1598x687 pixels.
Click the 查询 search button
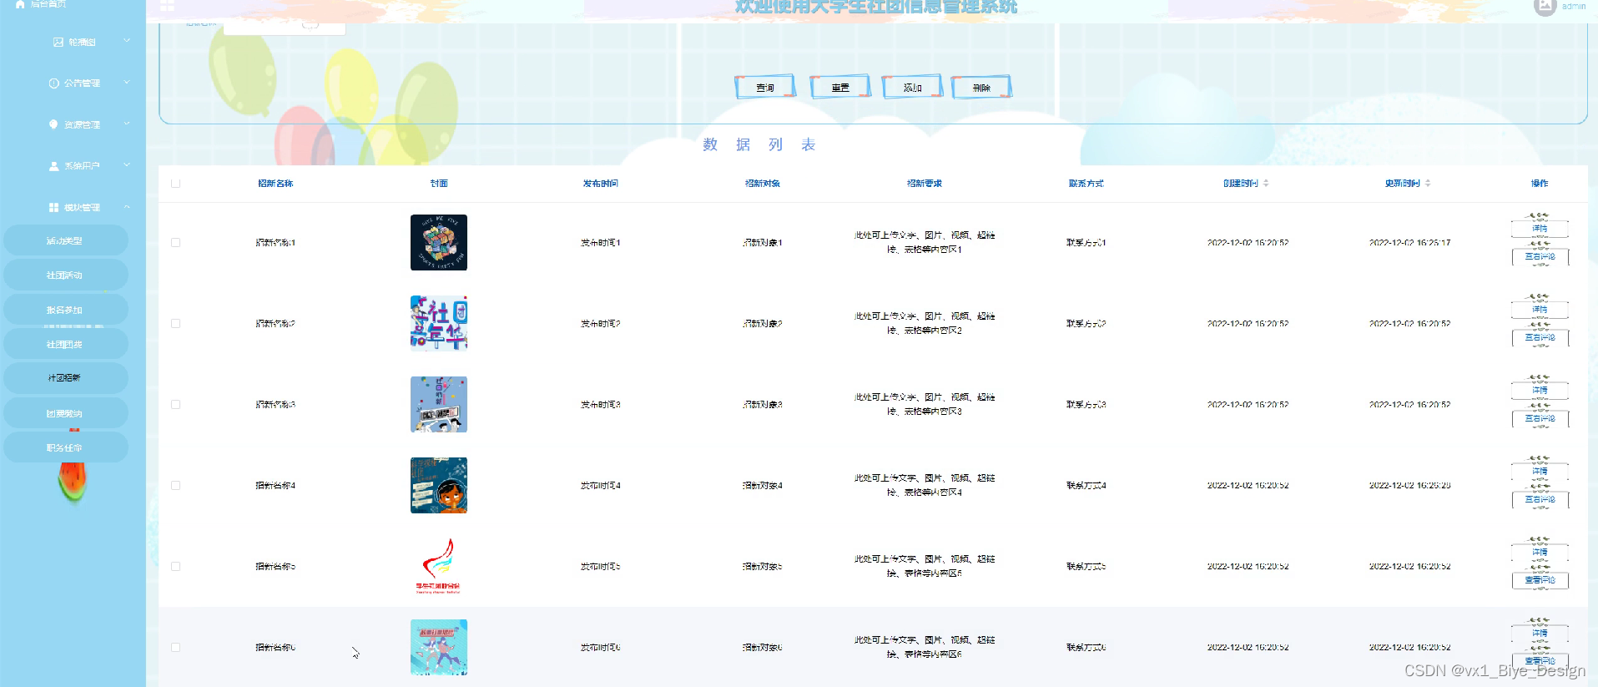click(x=765, y=87)
